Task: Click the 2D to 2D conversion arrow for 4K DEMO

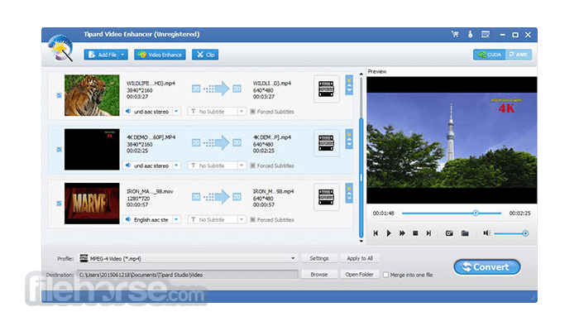Action: [217, 142]
